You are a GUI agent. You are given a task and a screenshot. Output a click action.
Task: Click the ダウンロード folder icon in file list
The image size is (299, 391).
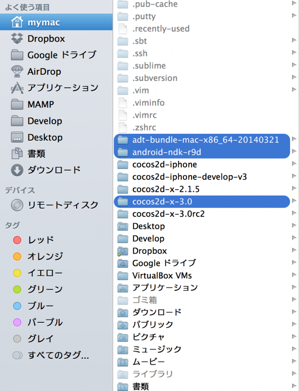click(122, 312)
